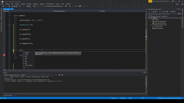Open the Файл menu
The width and height of the screenshot is (184, 103).
pyautogui.click(x=2, y=4)
